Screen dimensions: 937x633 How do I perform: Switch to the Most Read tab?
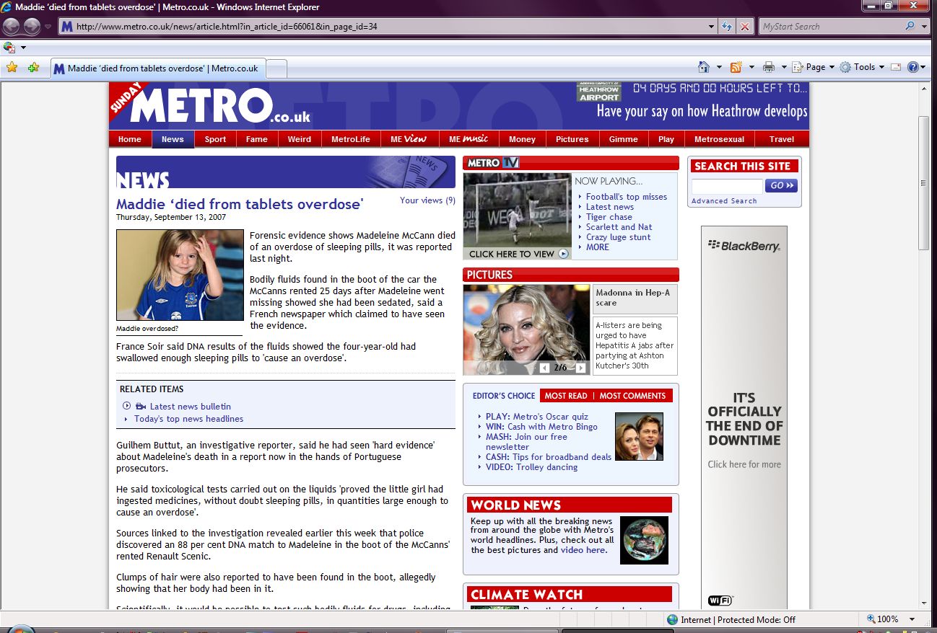pyautogui.click(x=566, y=396)
